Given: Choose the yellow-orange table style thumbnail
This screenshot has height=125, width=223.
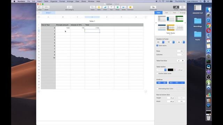Looking at the screenshot, I should click(170, 27).
